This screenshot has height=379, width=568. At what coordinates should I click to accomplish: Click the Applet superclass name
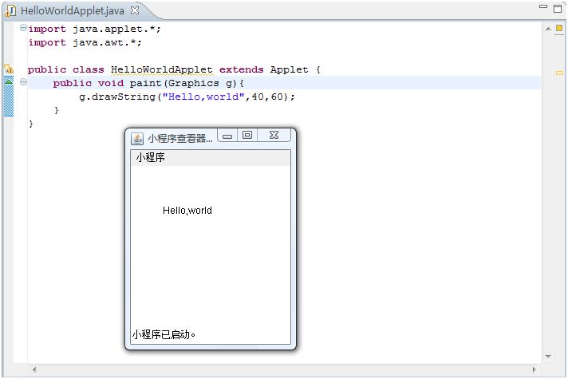289,69
